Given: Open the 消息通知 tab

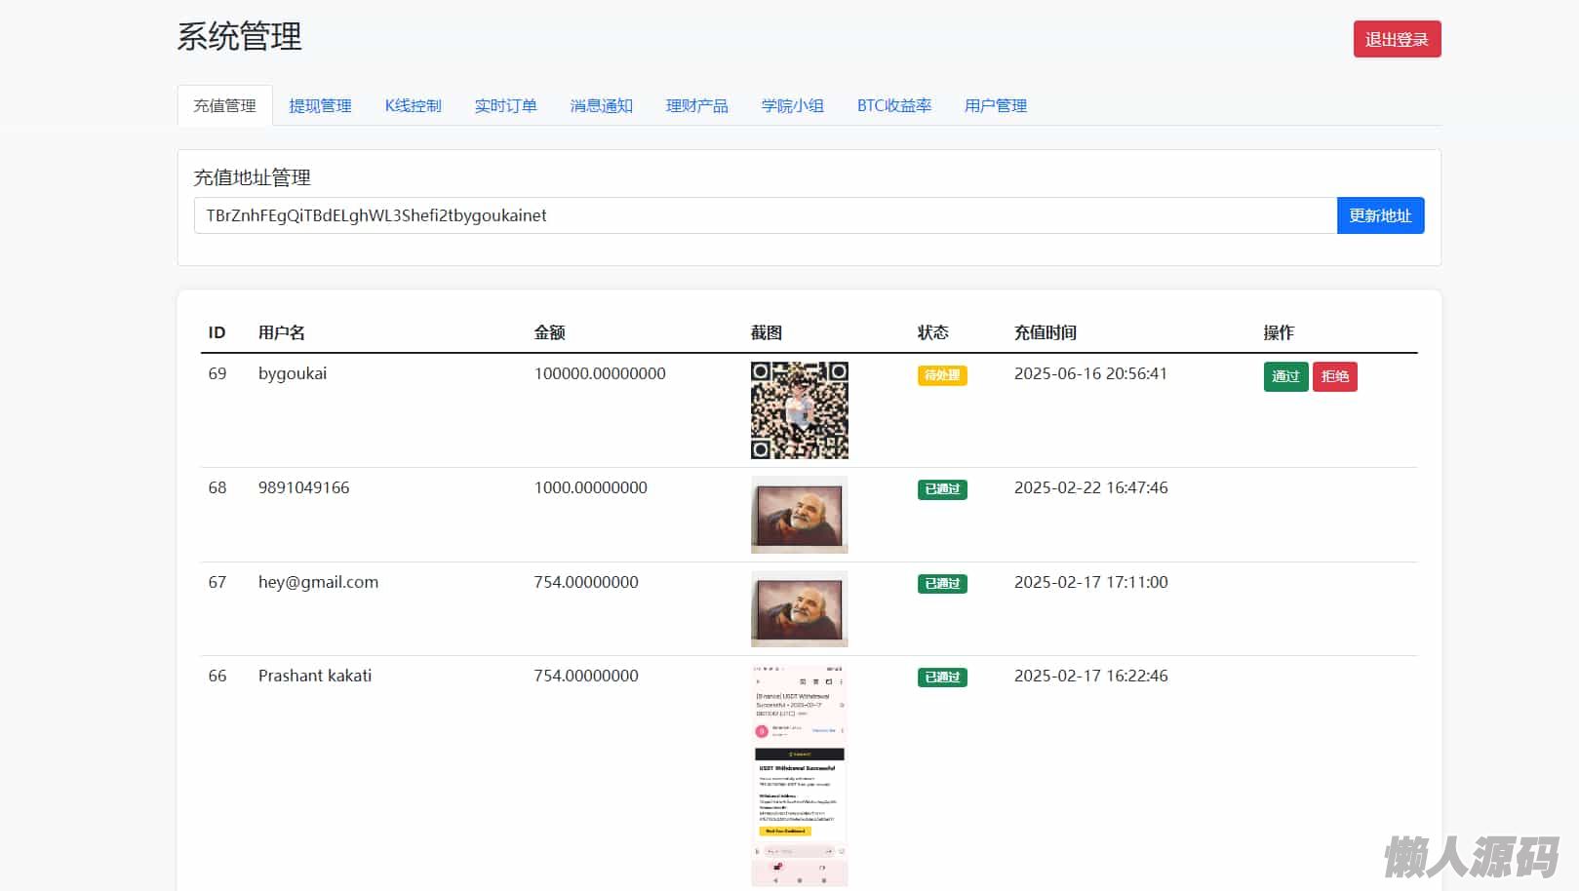Looking at the screenshot, I should click(601, 105).
